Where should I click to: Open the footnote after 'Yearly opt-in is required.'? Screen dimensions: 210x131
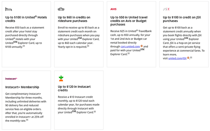(x=88, y=46)
